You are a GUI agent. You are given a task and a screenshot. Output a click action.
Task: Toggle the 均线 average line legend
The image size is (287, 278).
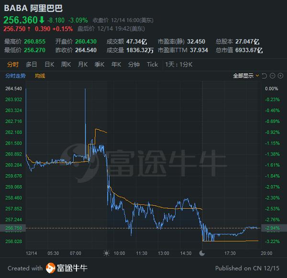tap(40, 76)
